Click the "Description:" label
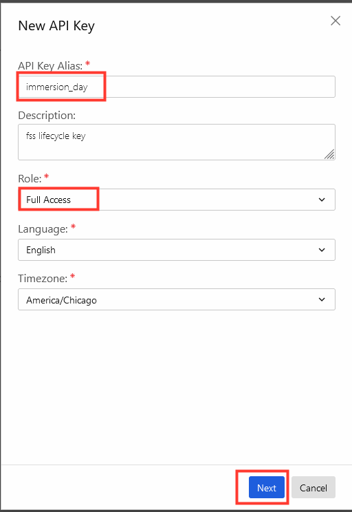Image resolution: width=352 pixels, height=512 pixels. click(47, 115)
